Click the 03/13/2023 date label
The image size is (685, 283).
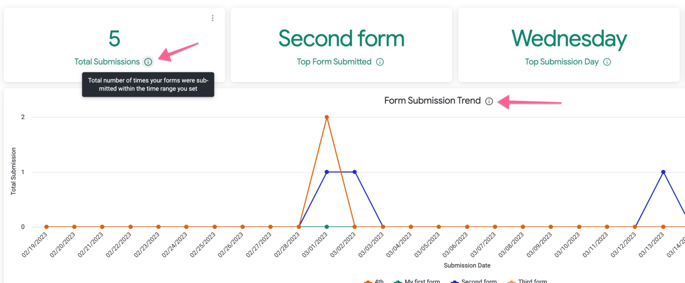coord(652,246)
